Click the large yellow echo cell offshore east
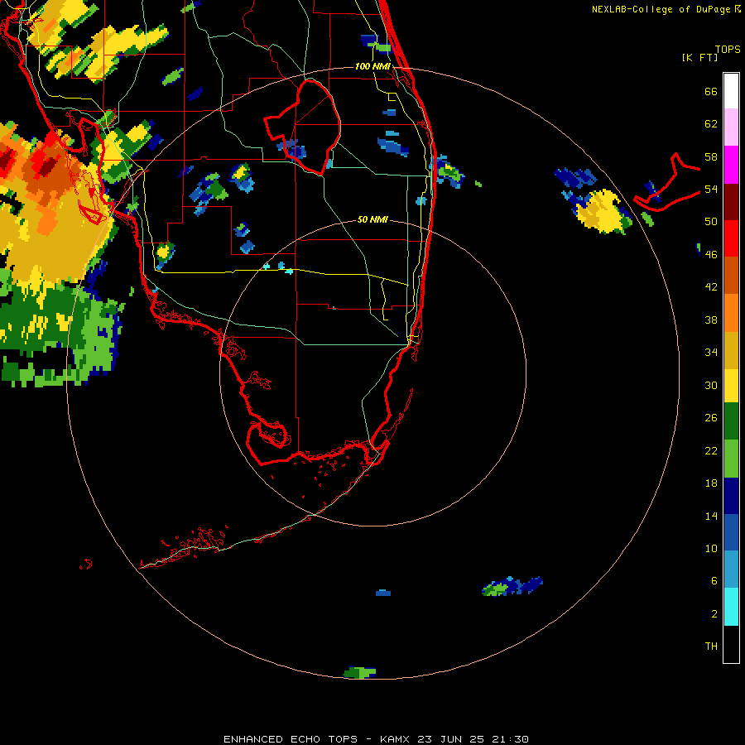Screen dimensions: 745x745 pos(600,211)
